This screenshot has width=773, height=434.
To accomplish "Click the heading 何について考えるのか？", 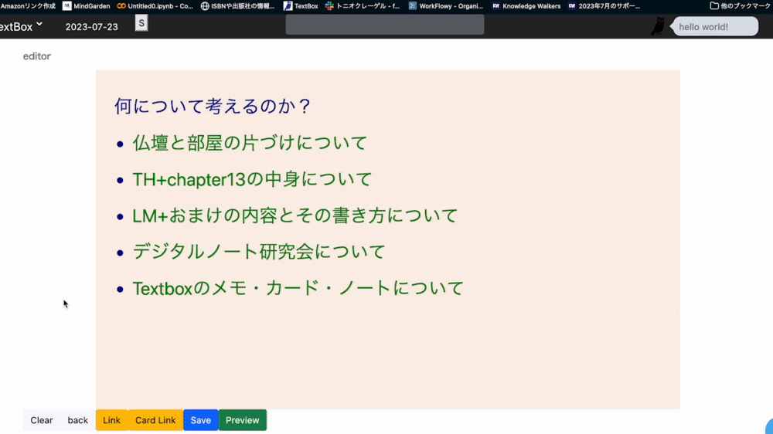I will click(213, 106).
